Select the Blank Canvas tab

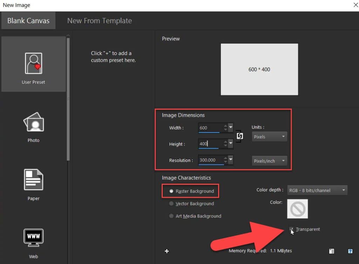click(x=28, y=21)
